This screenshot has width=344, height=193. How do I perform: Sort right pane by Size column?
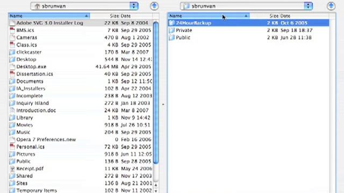(x=264, y=16)
